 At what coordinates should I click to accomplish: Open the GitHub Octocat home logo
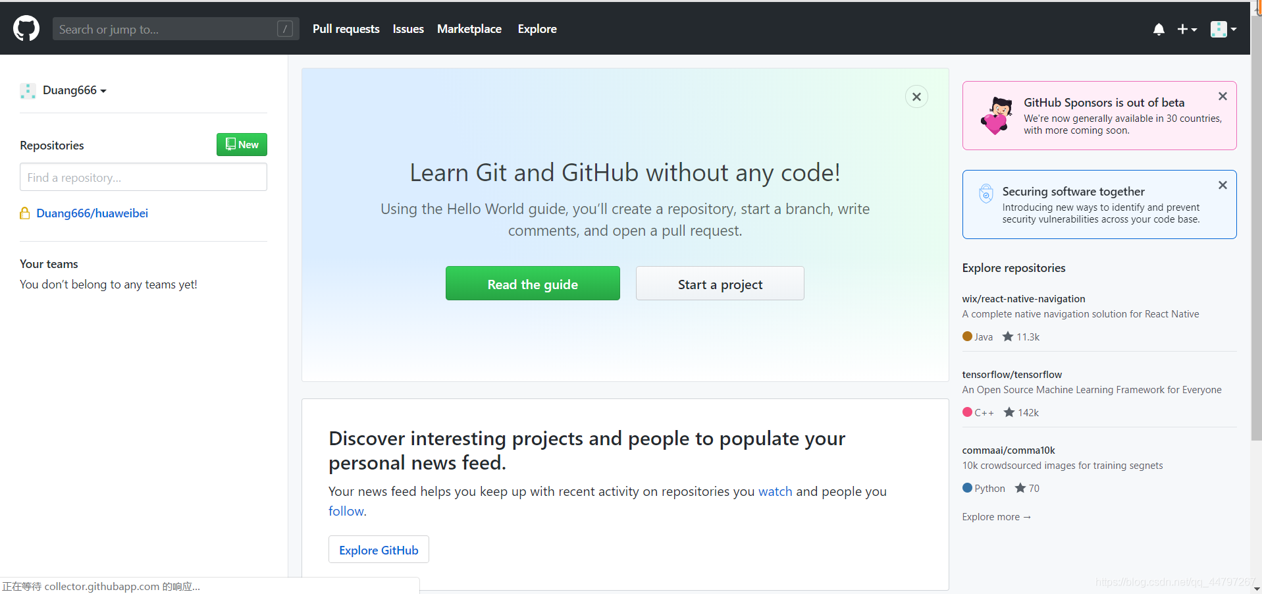pyautogui.click(x=26, y=28)
